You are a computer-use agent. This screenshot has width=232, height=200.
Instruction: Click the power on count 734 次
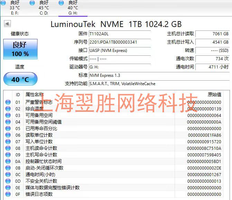click(x=213, y=59)
